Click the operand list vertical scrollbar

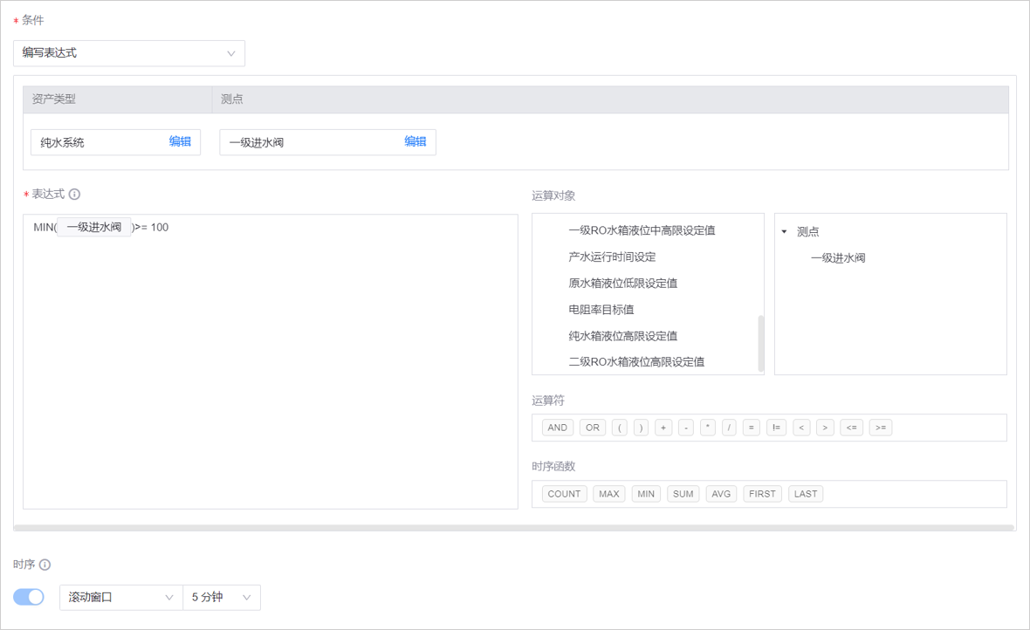[760, 343]
